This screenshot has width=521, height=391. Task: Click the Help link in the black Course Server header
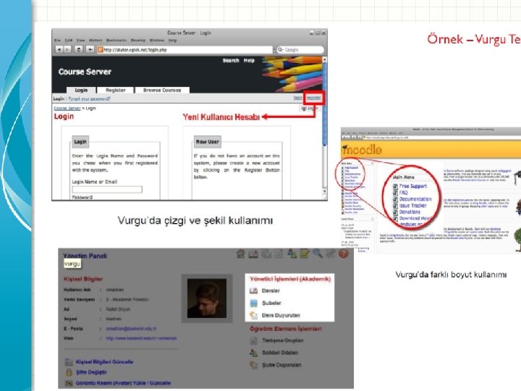(249, 61)
